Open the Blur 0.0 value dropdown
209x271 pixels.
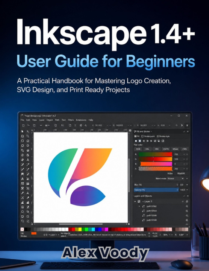(187, 185)
